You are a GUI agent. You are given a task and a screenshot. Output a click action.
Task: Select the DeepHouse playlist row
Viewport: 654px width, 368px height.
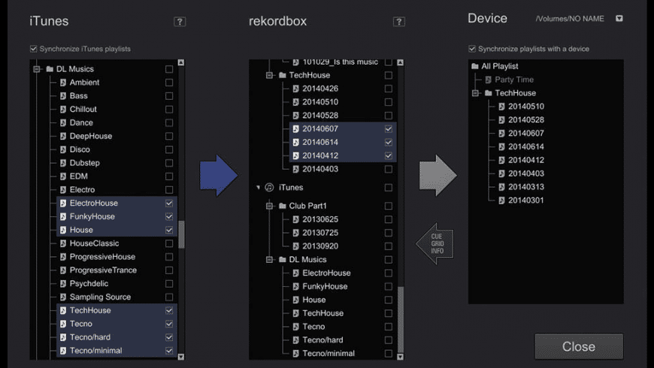[117, 136]
